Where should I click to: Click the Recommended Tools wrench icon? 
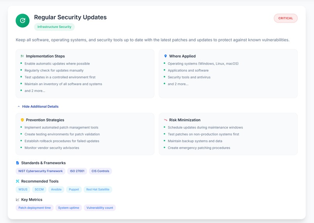pos(18,181)
